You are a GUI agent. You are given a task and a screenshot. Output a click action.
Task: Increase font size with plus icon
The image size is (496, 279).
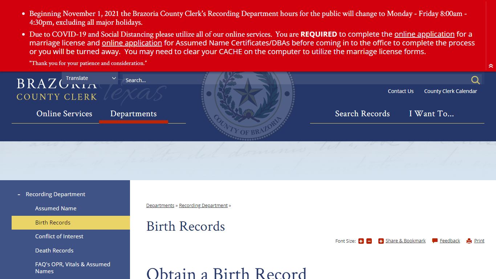pos(361,241)
